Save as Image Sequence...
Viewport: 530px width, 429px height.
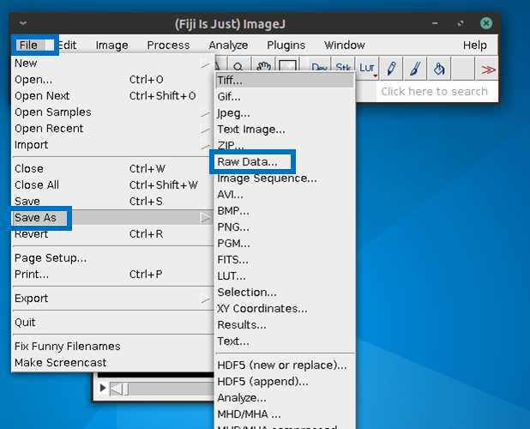point(285,178)
